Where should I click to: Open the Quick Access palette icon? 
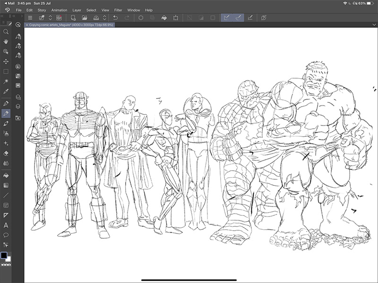pos(18,25)
